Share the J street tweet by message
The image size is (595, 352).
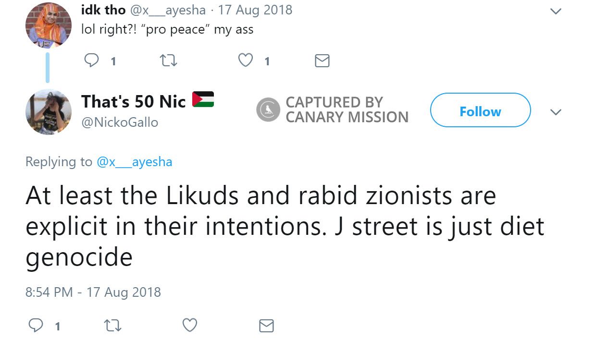(266, 326)
